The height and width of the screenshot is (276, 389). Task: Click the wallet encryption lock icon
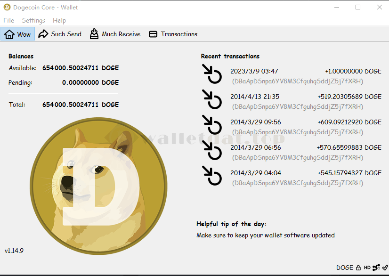(358, 268)
